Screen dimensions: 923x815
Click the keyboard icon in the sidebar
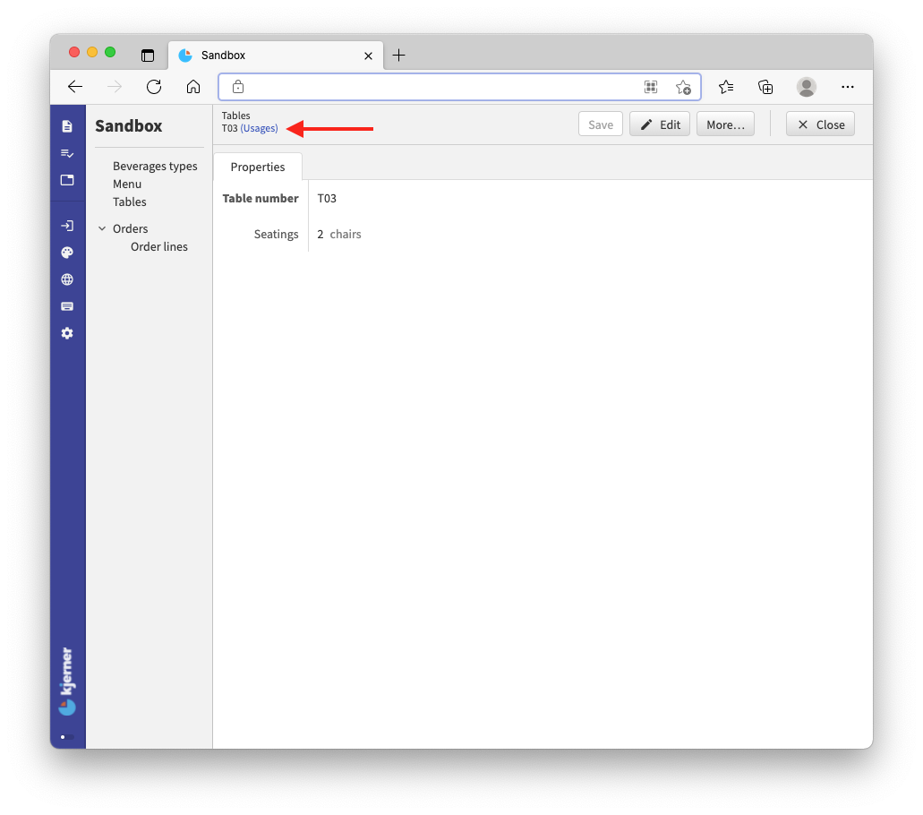coord(67,306)
